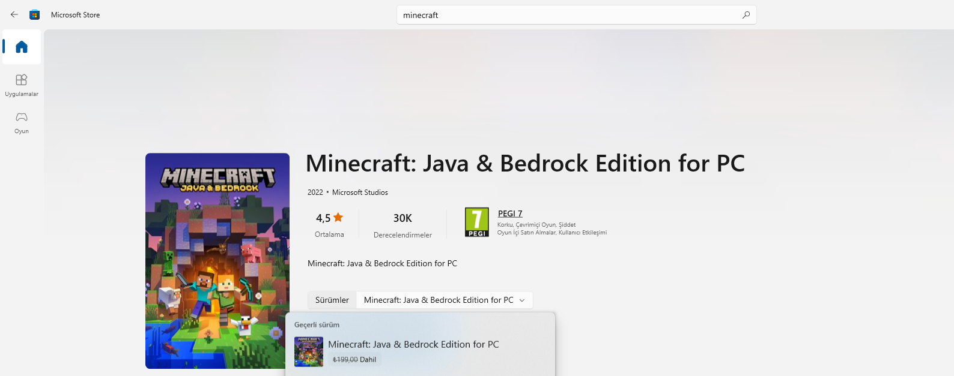The height and width of the screenshot is (376, 954).
Task: Open Microsoft Studios publisher link
Action: tap(360, 192)
